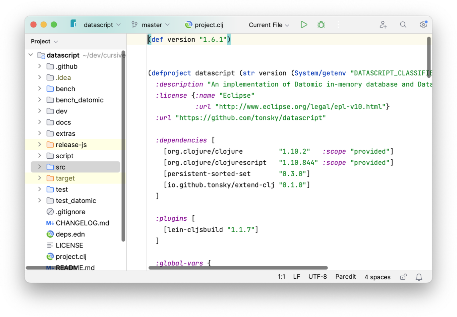Expand the target folder arrow
The width and height of the screenshot is (457, 317).
[40, 178]
